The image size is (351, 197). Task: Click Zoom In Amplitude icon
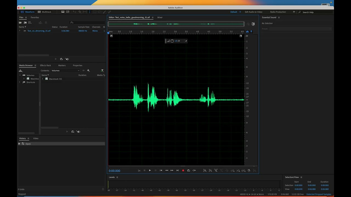[x=205, y=170]
